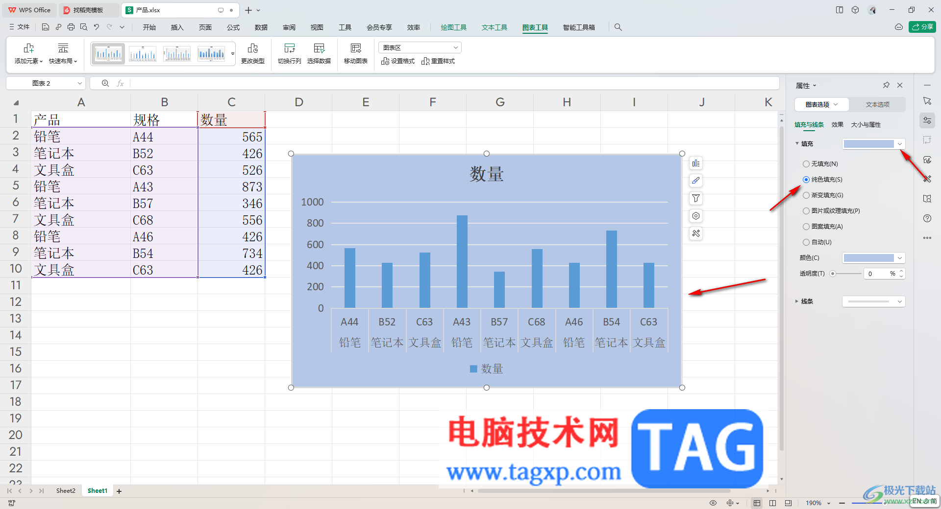941x509 pixels.
Task: Click the search magnifier in ribbon bar
Action: [x=618, y=27]
